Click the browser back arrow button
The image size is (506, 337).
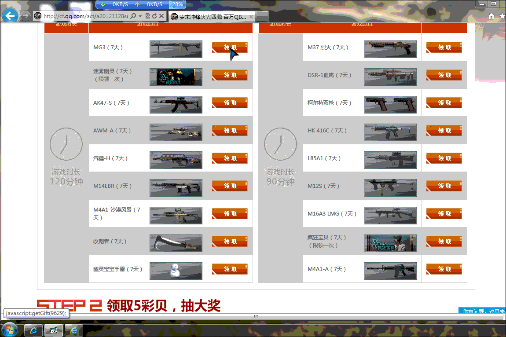tap(10, 15)
